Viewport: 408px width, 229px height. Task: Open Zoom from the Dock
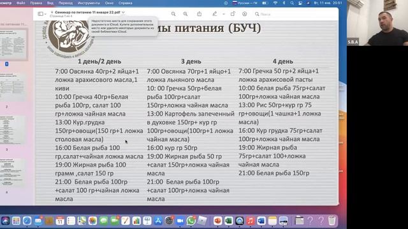(180, 221)
